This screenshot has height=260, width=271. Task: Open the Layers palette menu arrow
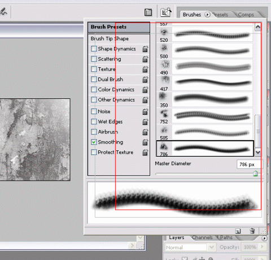pyautogui.click(x=264, y=239)
